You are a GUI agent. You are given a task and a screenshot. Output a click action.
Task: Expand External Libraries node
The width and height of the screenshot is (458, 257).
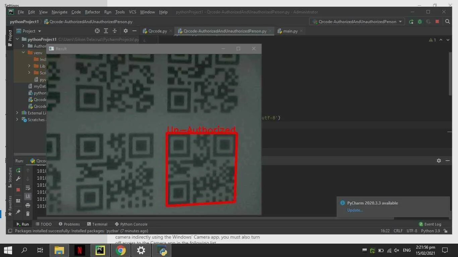click(17, 113)
